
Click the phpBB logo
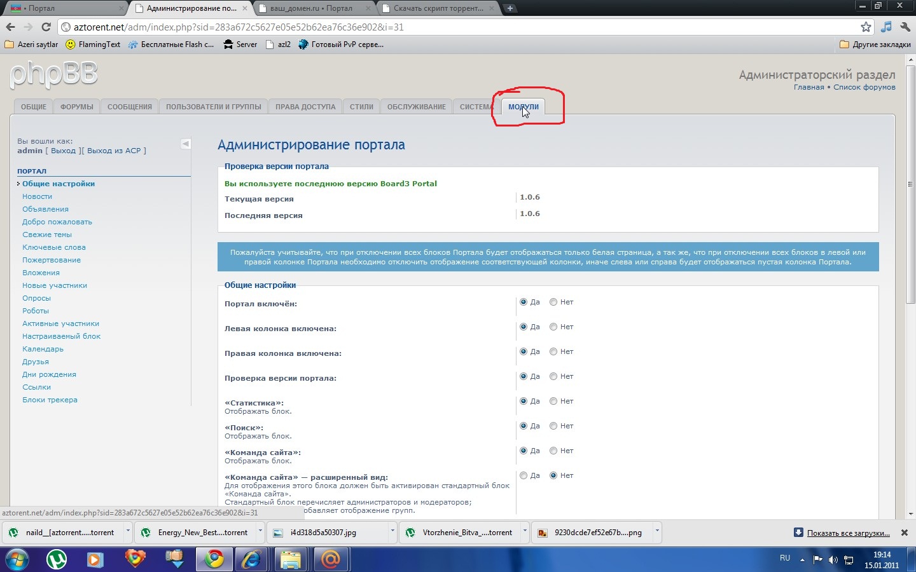tap(54, 75)
